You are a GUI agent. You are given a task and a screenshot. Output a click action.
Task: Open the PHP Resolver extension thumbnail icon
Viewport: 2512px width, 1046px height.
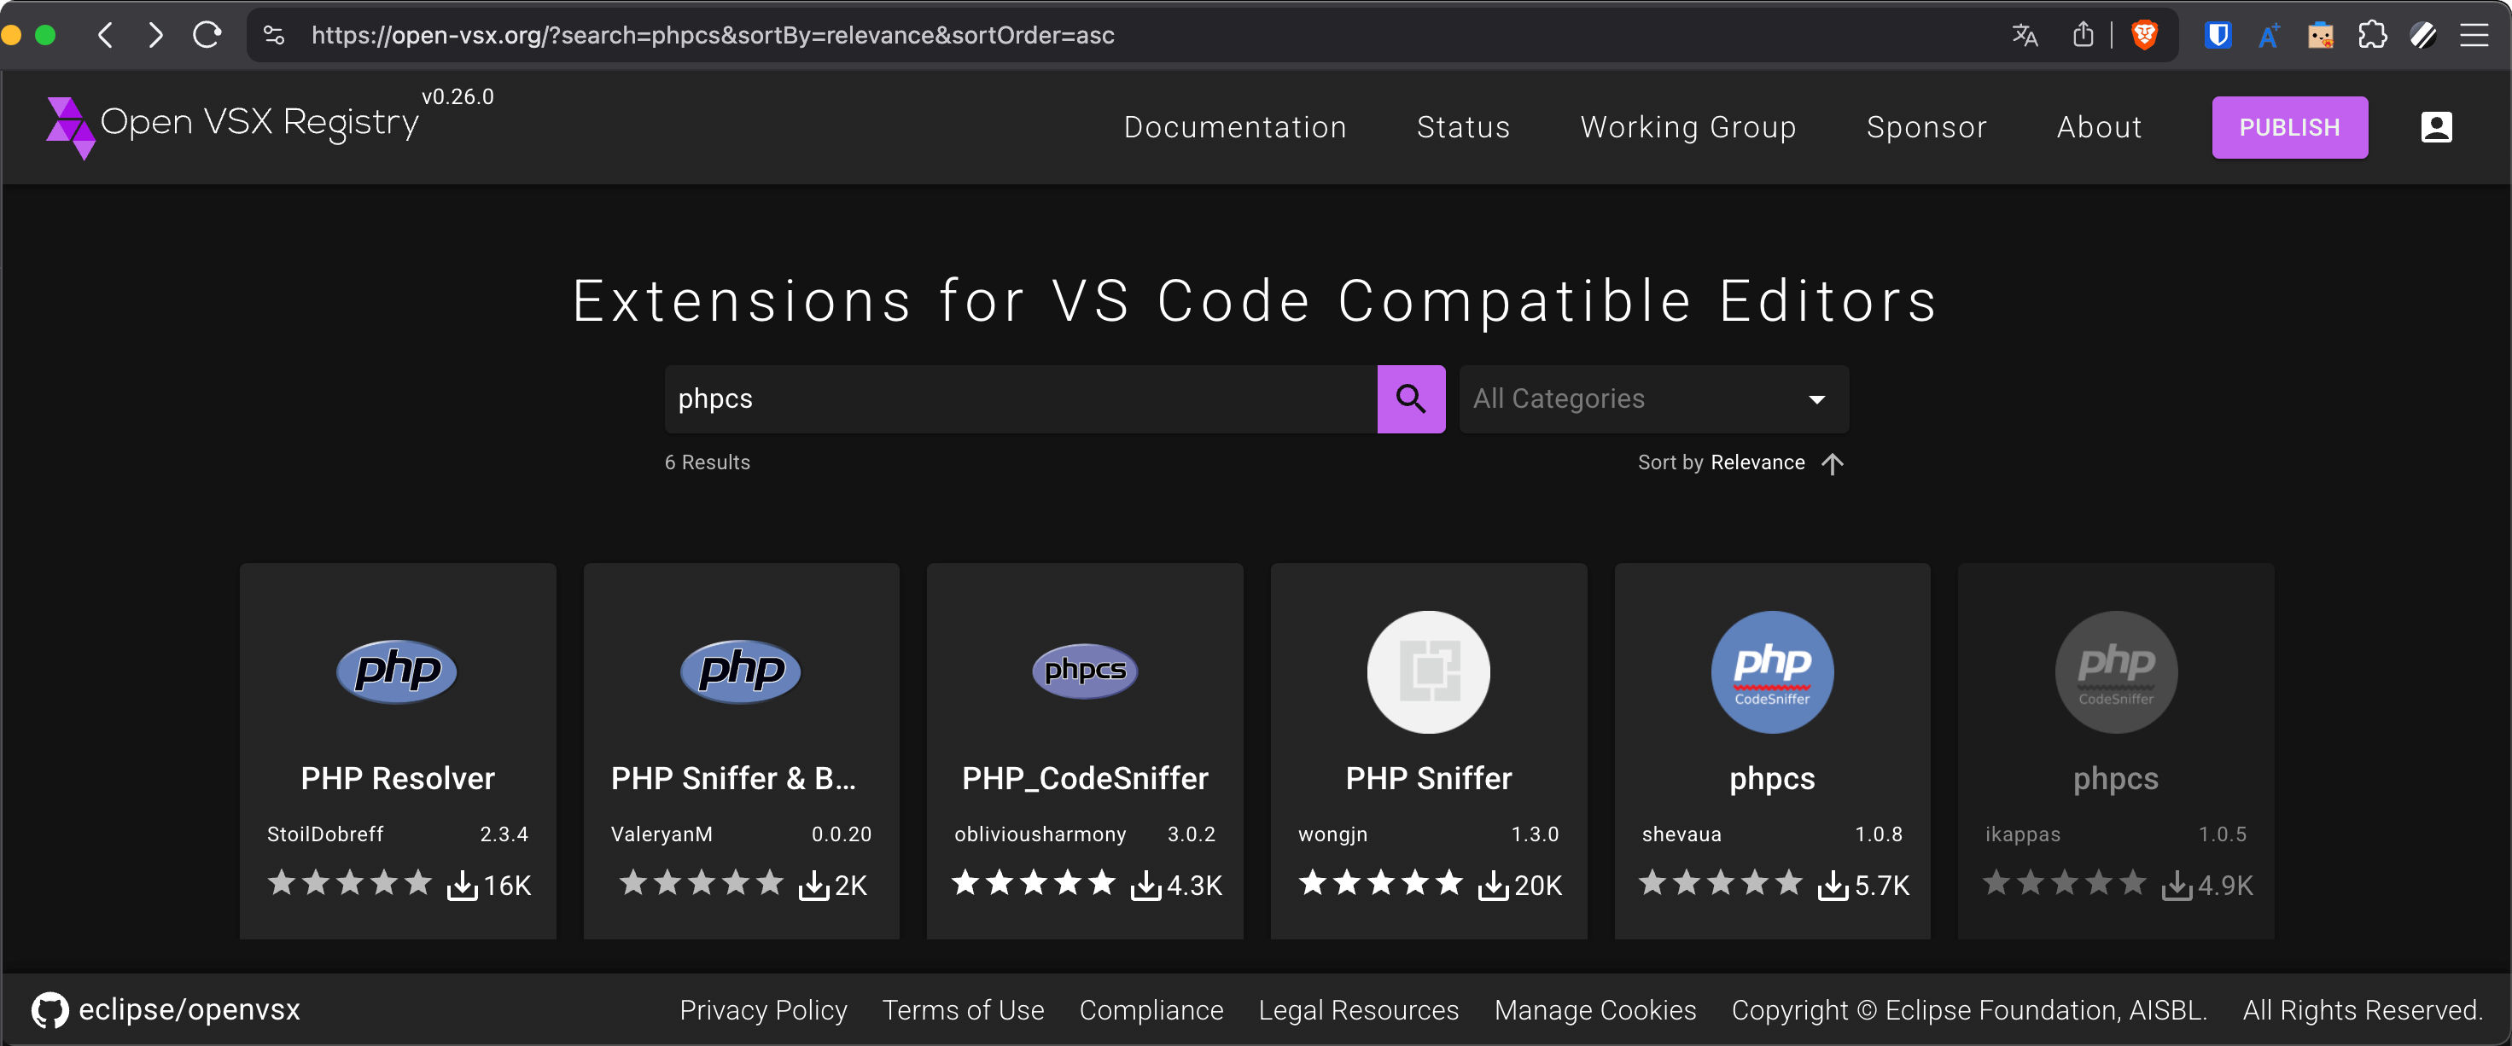[x=396, y=671]
